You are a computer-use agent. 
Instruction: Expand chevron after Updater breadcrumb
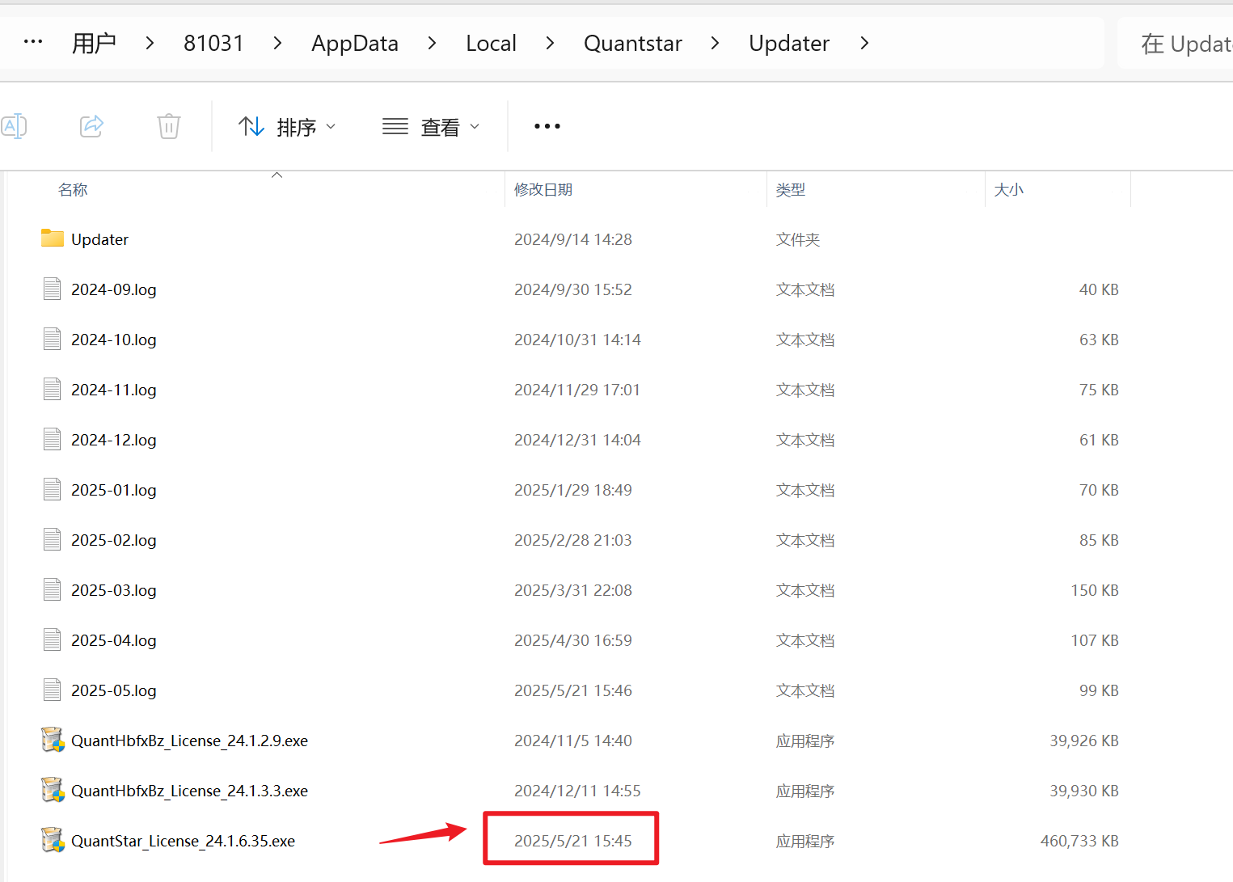pos(864,43)
